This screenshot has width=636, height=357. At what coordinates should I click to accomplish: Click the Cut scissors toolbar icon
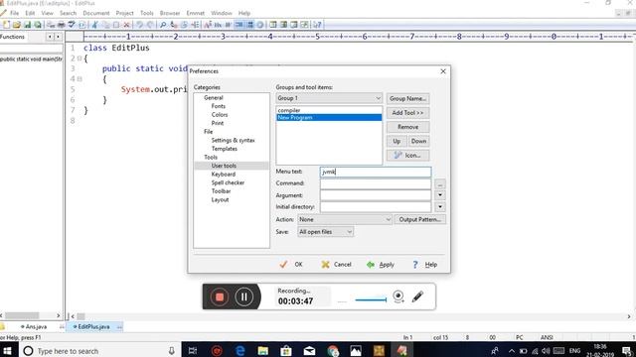pos(95,25)
